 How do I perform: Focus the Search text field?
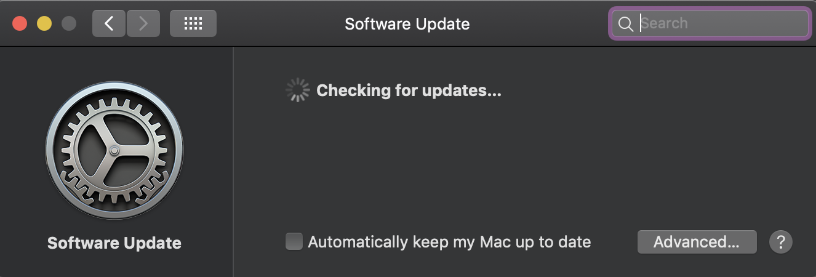[x=710, y=23]
